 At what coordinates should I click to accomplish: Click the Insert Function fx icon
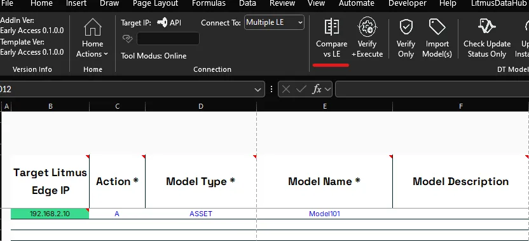pyautogui.click(x=317, y=90)
